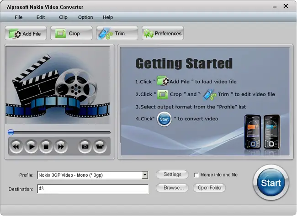Click the Trim scissors icon in Getting Started
The height and width of the screenshot is (216, 297).
pos(209,95)
